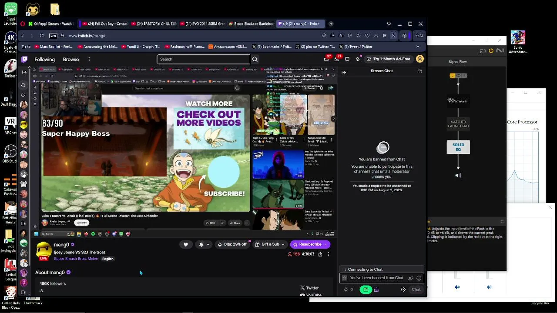The image size is (557, 313).
Task: Click the Twitch home logo
Action: click(x=24, y=59)
